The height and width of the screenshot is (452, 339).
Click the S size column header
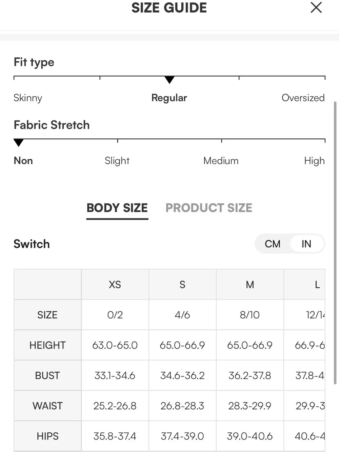182,284
